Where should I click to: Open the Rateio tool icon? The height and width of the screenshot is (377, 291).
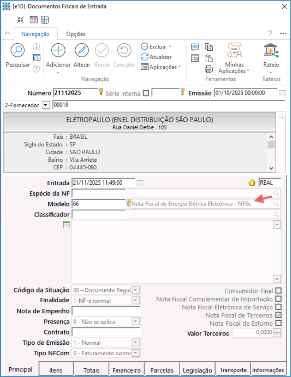[271, 50]
